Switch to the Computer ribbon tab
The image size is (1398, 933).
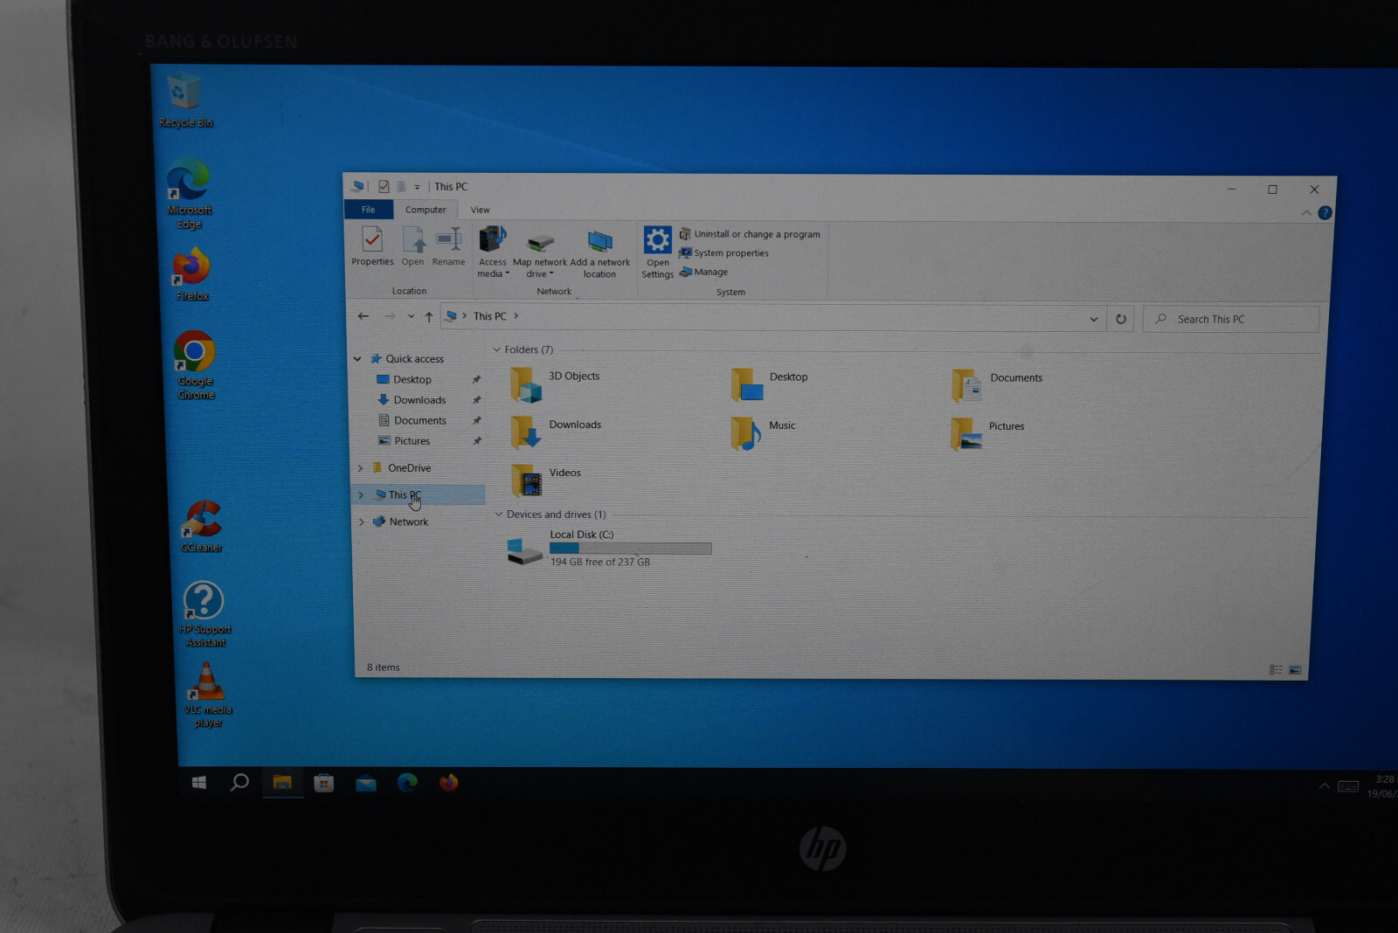426,210
